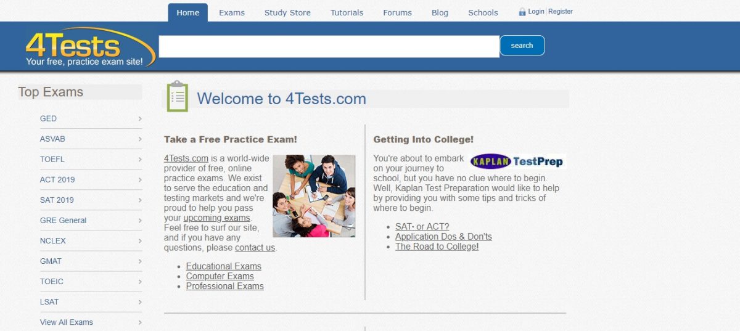
Task: Click the contact us link
Action: 255,248
